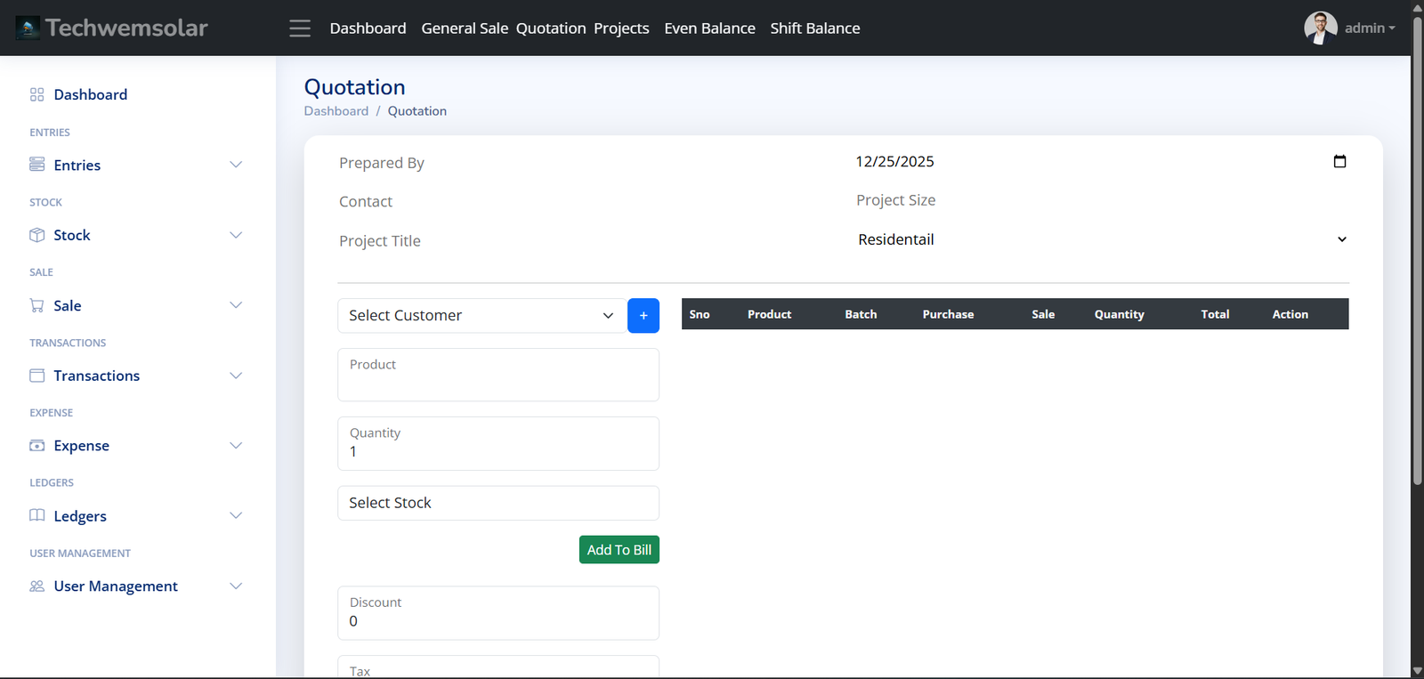Click the Transactions window icon
The height and width of the screenshot is (679, 1424).
(x=36, y=376)
